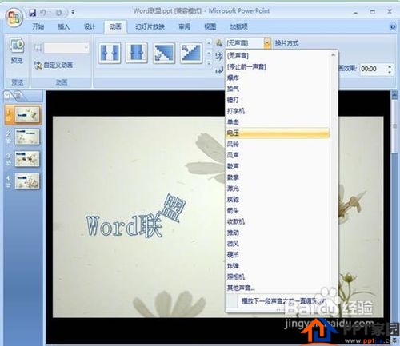Select the 硬币 sound
The height and width of the screenshot is (346, 400).
(x=278, y=255)
